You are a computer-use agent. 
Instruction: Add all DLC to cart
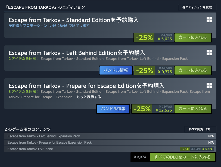182,157
